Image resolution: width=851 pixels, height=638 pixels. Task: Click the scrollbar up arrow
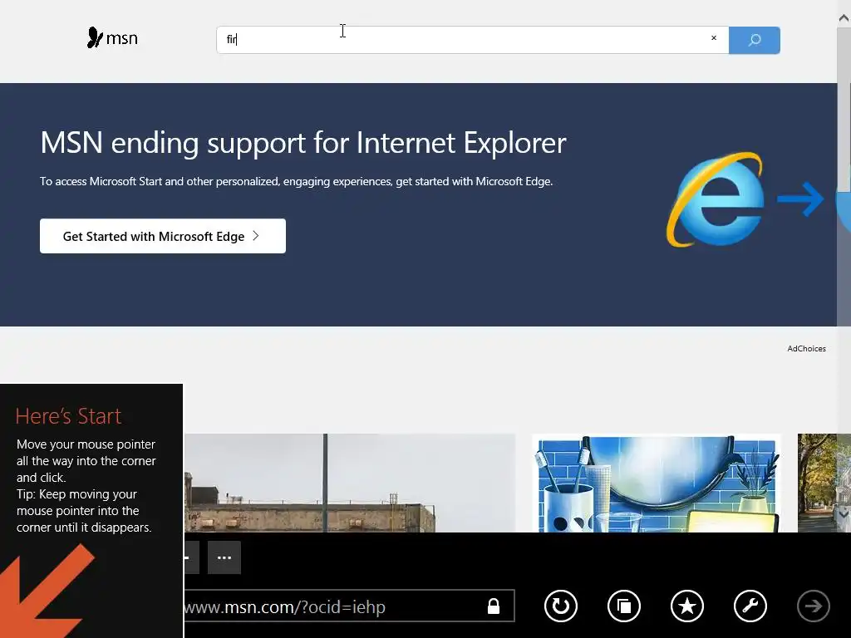[x=844, y=18]
